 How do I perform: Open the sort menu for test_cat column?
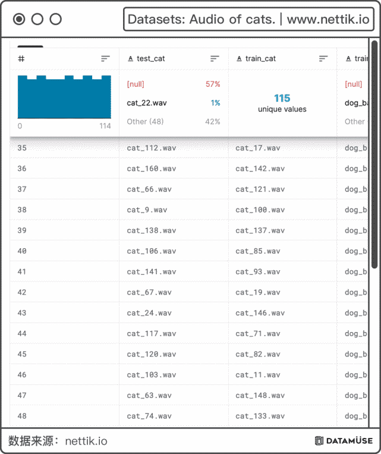coord(215,59)
